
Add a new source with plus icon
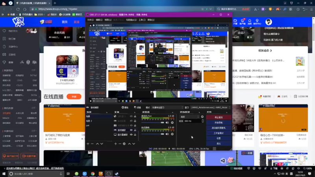[115, 144]
